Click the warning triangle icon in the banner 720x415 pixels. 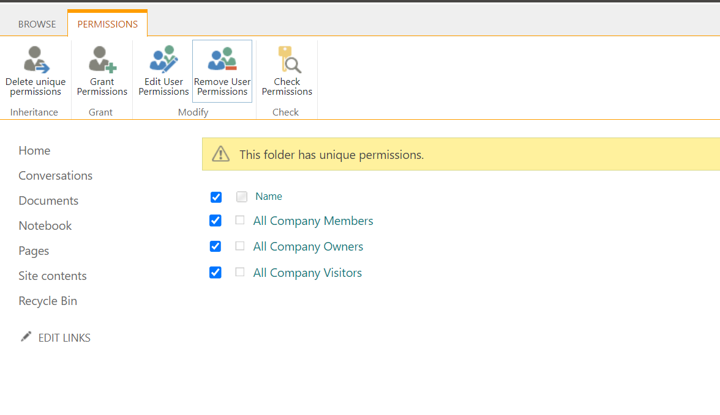point(220,154)
